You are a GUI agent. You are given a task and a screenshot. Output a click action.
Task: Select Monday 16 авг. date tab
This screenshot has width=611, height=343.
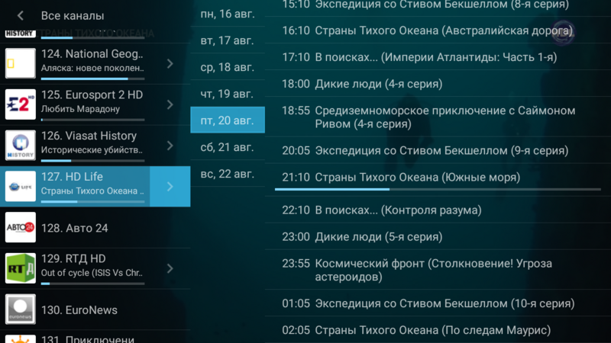click(228, 14)
